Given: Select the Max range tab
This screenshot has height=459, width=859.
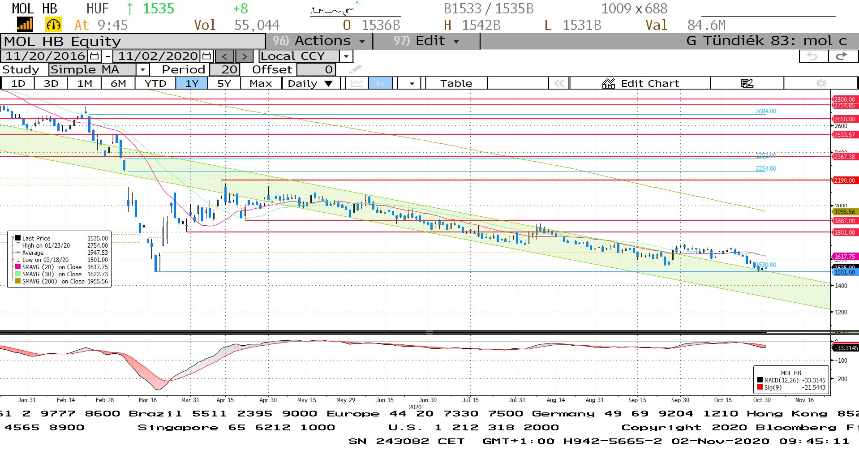Looking at the screenshot, I should coord(261,83).
